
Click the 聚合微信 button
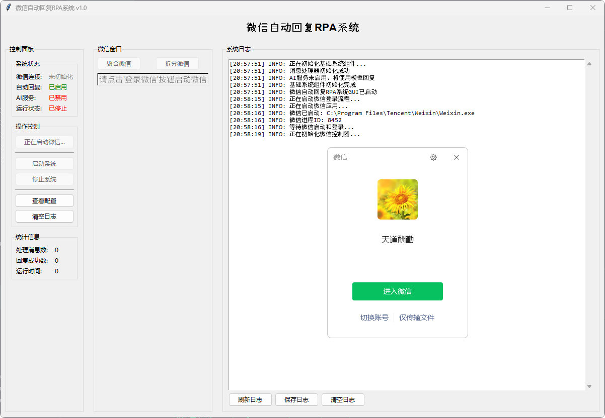[119, 64]
